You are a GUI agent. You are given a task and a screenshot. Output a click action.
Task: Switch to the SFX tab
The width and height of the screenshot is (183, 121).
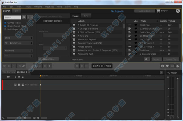[86, 16]
